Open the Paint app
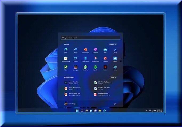The image size is (182, 127). click(115, 68)
